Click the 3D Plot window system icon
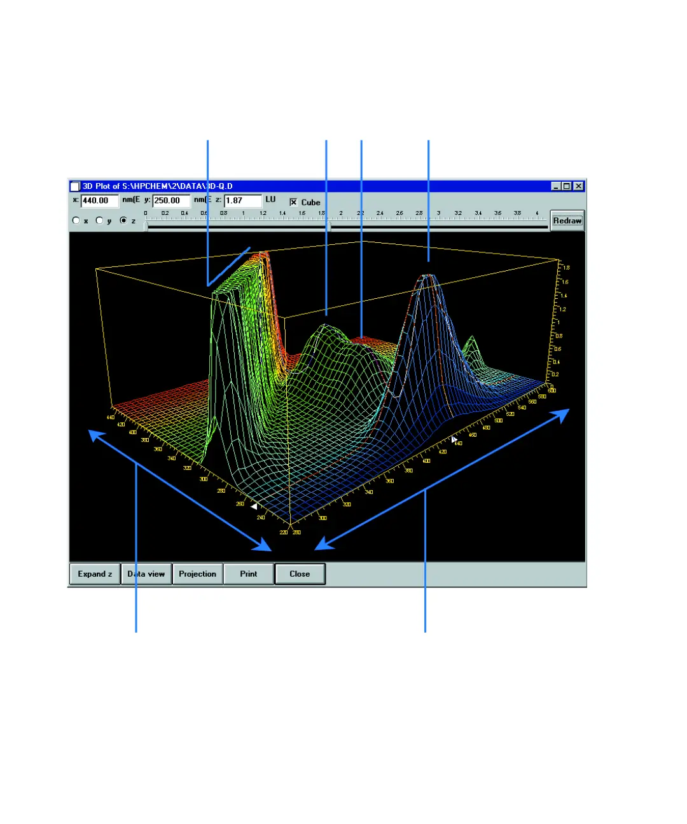The height and width of the screenshot is (824, 687). [x=75, y=186]
